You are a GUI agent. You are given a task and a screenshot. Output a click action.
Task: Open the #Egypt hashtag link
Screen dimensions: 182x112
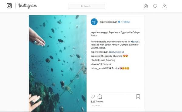pos(134,42)
